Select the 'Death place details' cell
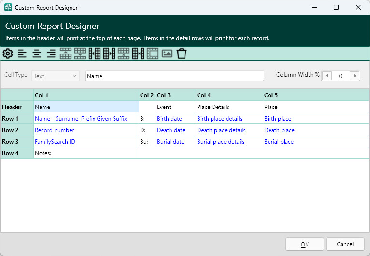Image resolution: width=370 pixels, height=256 pixels. click(x=229, y=130)
